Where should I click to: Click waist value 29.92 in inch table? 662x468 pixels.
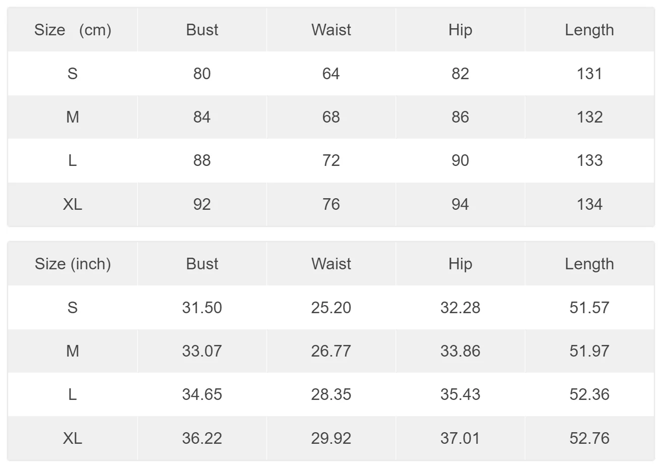point(331,438)
